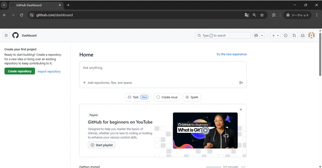322x168 pixels.
Task: Click Create your first project heading
Action: coord(20,49)
